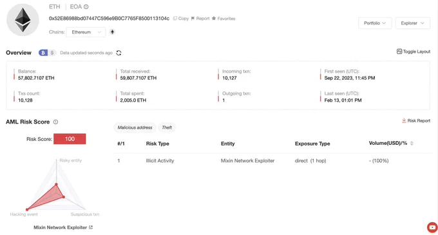Click the Report flag icon
The height and width of the screenshot is (235, 438).
(x=193, y=19)
